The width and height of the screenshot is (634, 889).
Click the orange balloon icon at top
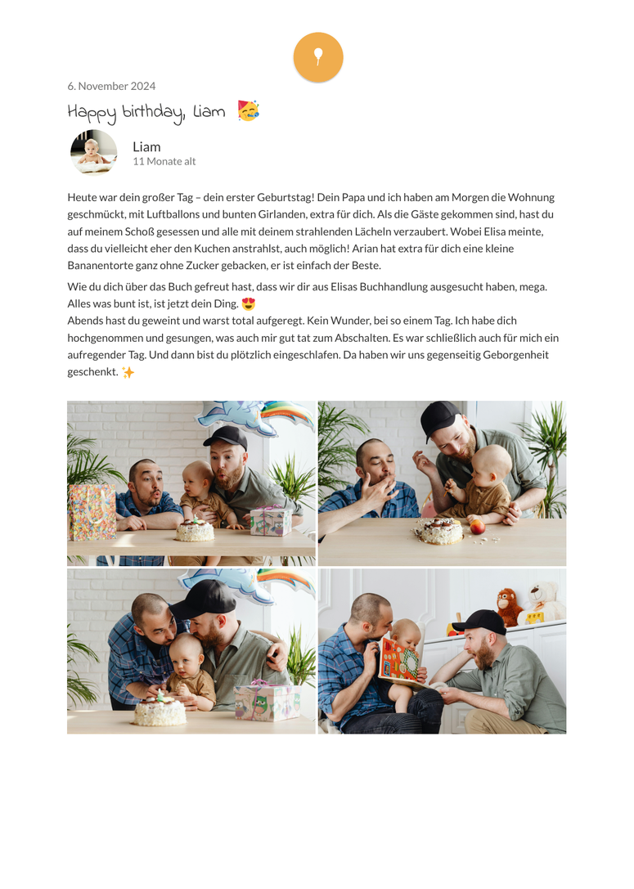[x=318, y=57]
